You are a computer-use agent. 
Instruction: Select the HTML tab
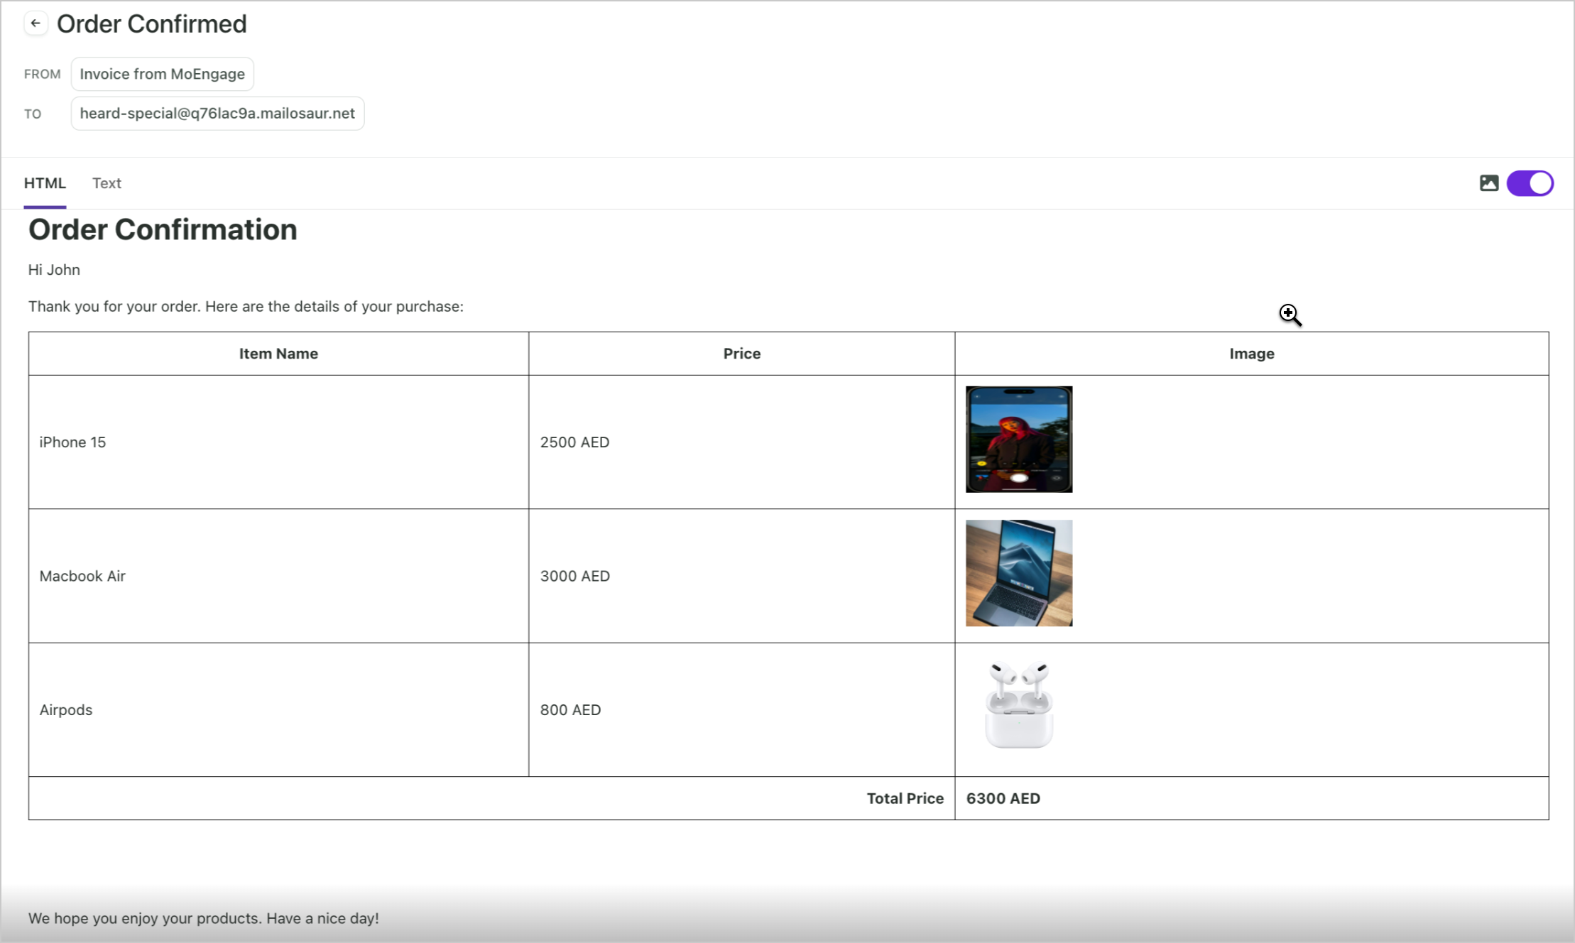[x=45, y=183]
